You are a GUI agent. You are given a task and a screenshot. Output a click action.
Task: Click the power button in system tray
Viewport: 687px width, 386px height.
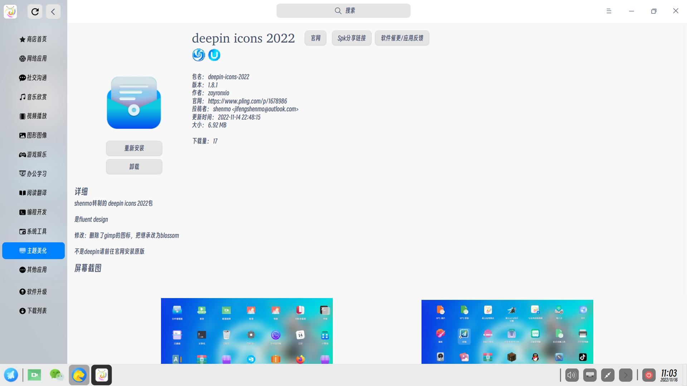(x=649, y=375)
